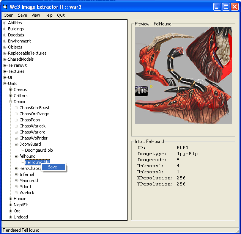Screen dimensions: 241x234
Task: Expand the Warlock folder
Action: [16, 193]
